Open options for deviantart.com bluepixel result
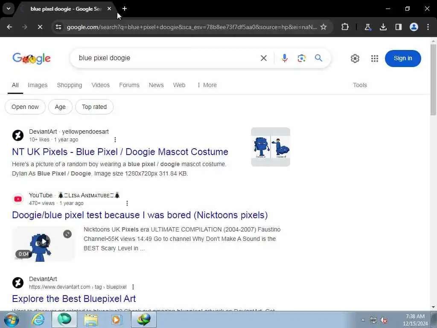437x328 pixels. point(133,287)
